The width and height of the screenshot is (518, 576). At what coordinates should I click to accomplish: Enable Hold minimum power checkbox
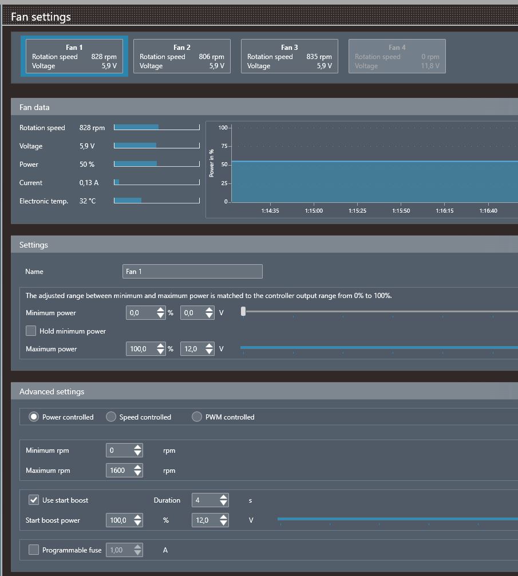tap(31, 331)
